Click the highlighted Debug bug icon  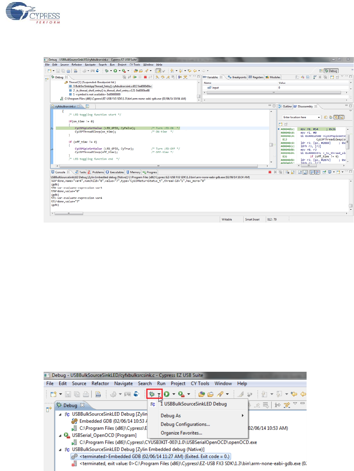pyautogui.click(x=152, y=394)
